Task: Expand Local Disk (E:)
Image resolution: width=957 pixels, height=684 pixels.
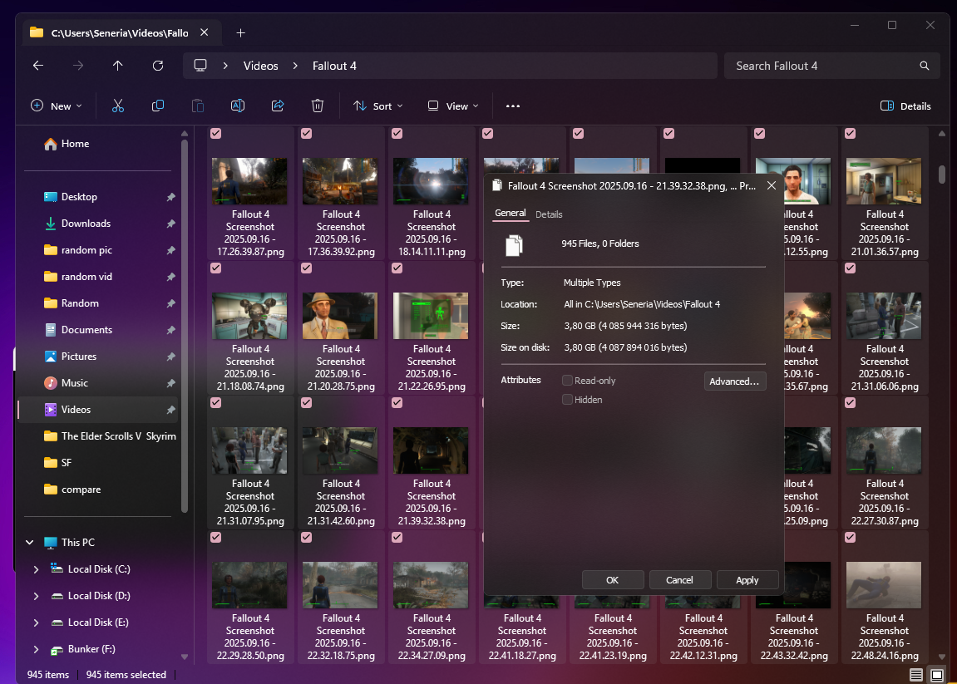Action: 36,622
